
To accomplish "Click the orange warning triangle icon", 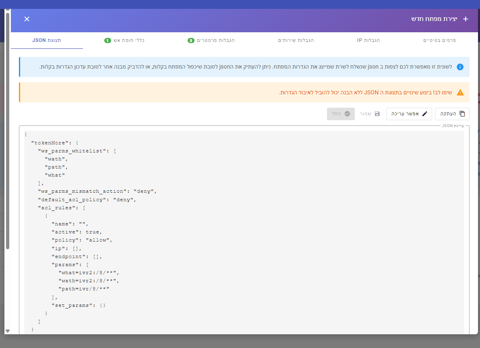I will point(460,92).
